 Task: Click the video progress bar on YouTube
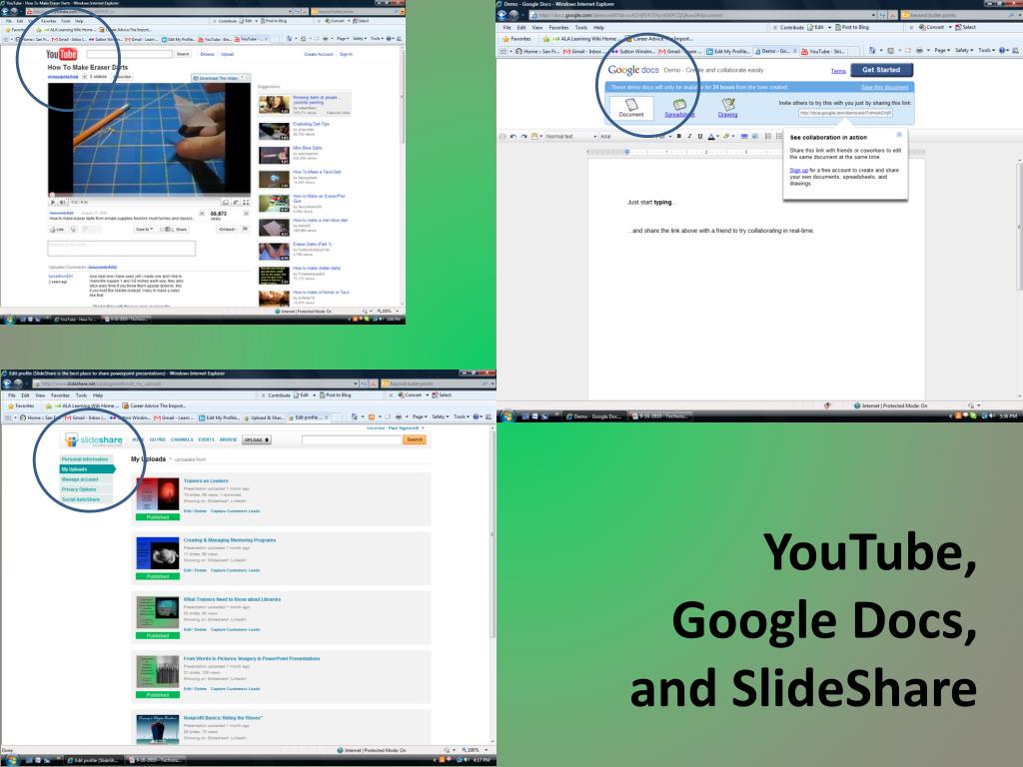pos(149,195)
